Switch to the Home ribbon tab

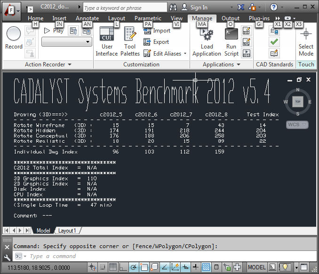36,18
